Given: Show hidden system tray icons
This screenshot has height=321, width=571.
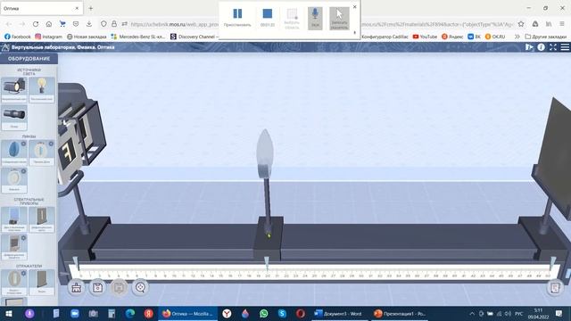Looking at the screenshot, I should 472,314.
